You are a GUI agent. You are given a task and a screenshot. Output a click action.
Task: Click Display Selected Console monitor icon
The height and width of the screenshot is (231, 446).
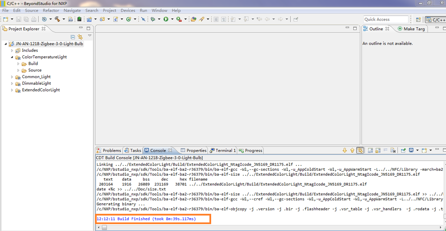coord(411,150)
